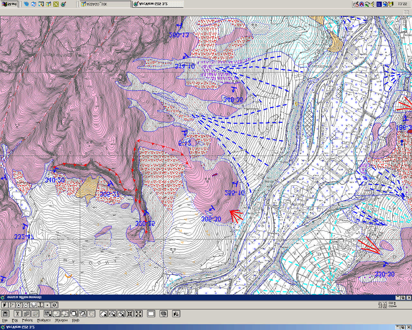
Task: Click the Group graphics button
Action: coord(56,314)
